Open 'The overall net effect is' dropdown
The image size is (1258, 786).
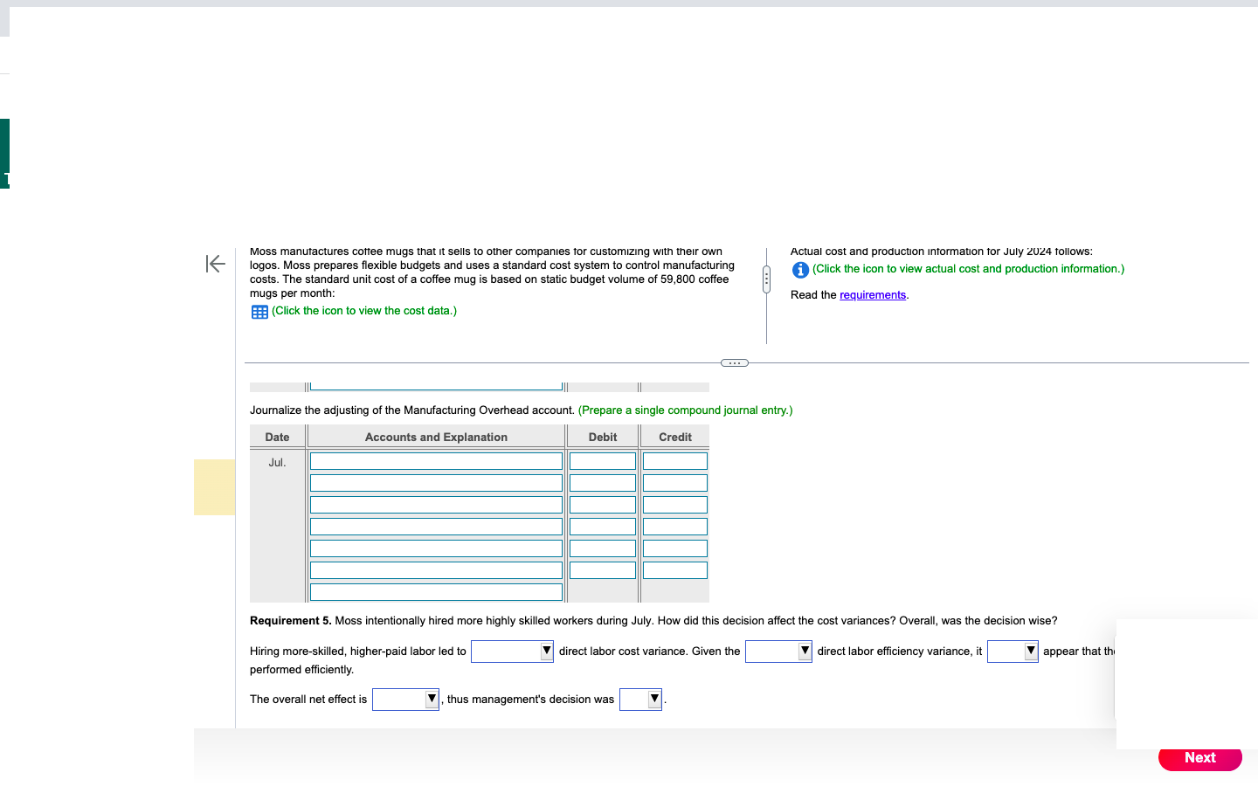point(405,700)
